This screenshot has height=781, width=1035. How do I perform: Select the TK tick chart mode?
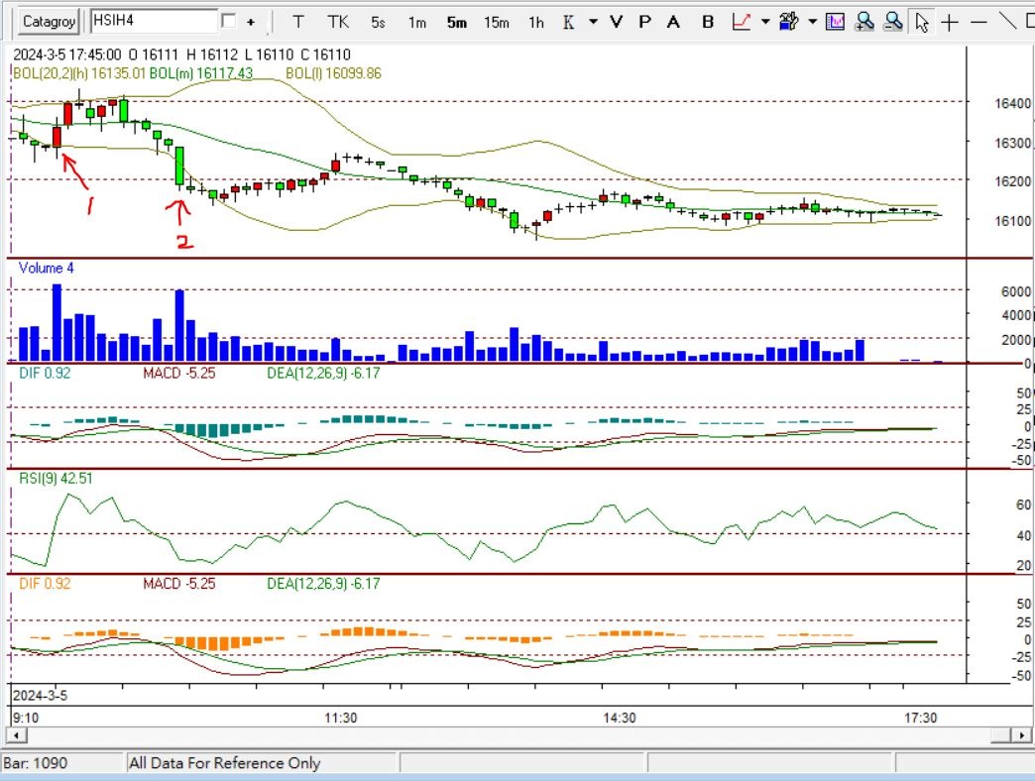pos(338,22)
